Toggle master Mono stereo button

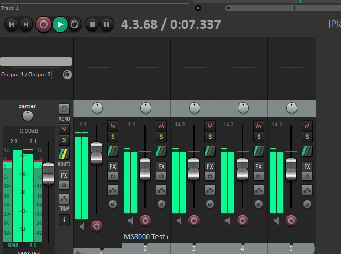pyautogui.click(x=64, y=110)
